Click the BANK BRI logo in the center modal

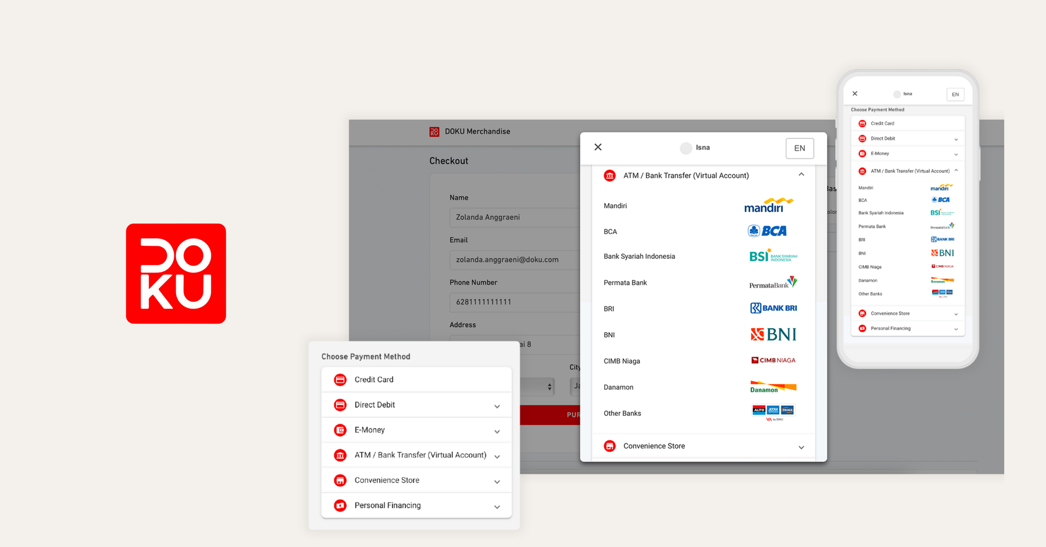tap(774, 308)
